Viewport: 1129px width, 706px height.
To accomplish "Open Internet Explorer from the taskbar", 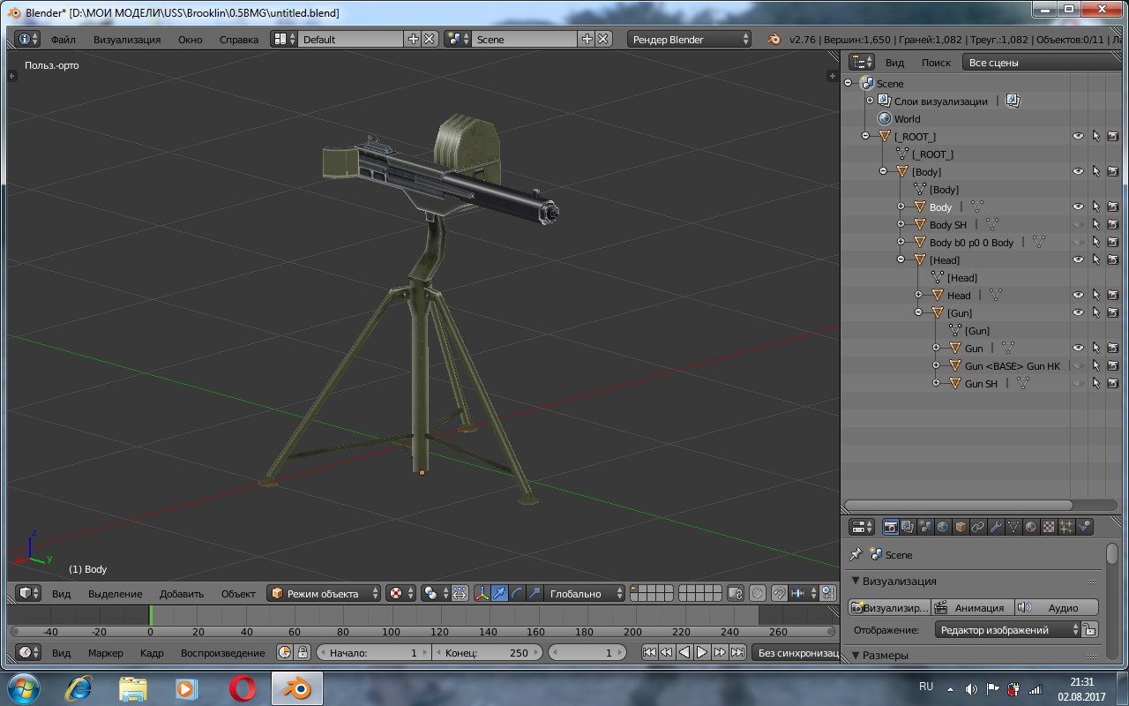I will (78, 687).
